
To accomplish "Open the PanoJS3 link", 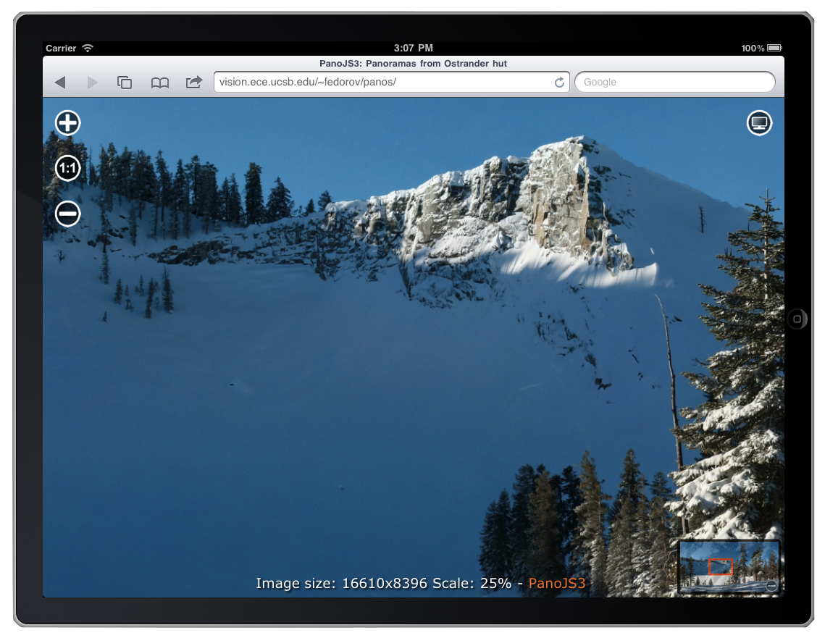I will click(557, 583).
